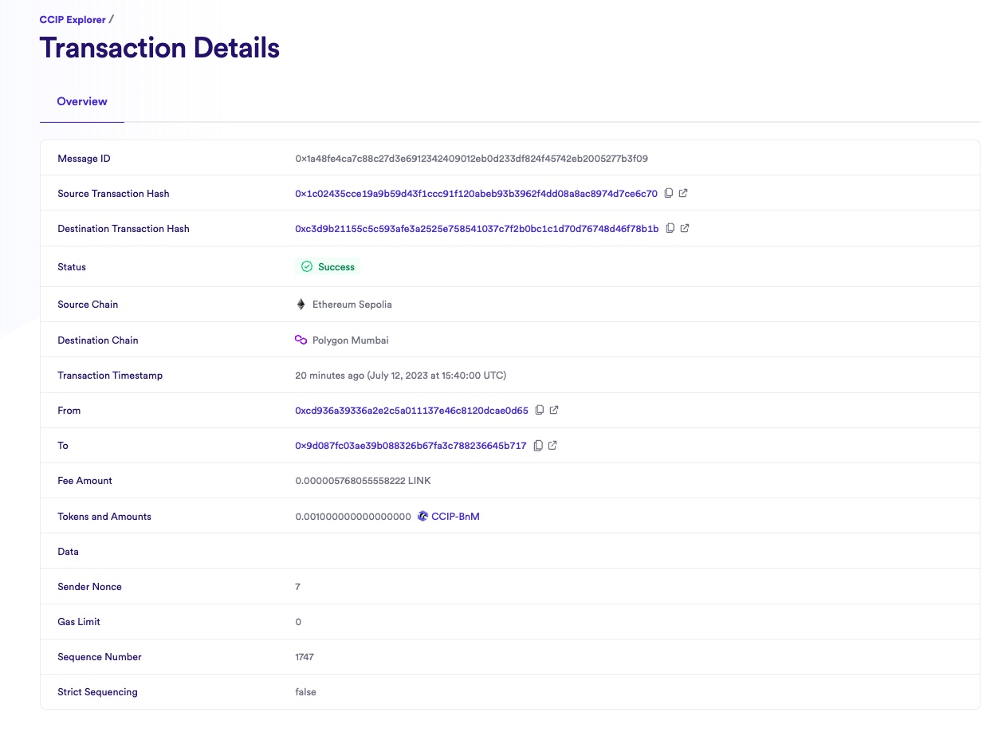1006x732 pixels.
Task: Open To address external link icon
Action: 552,445
